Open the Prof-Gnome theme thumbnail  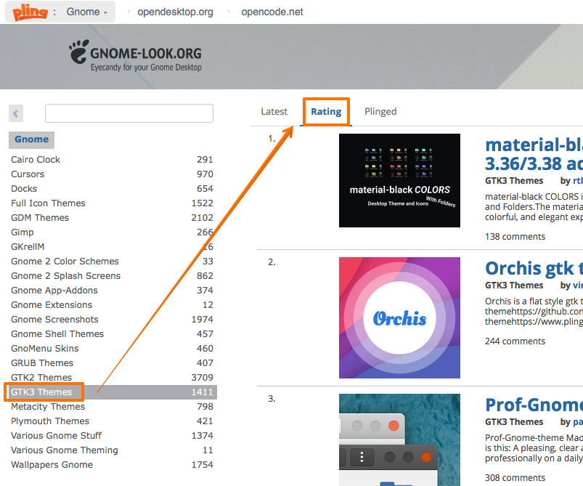(x=399, y=440)
